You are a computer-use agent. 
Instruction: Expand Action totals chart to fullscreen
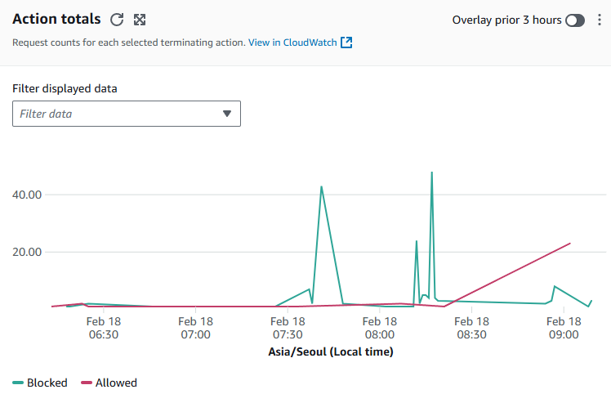pos(140,20)
